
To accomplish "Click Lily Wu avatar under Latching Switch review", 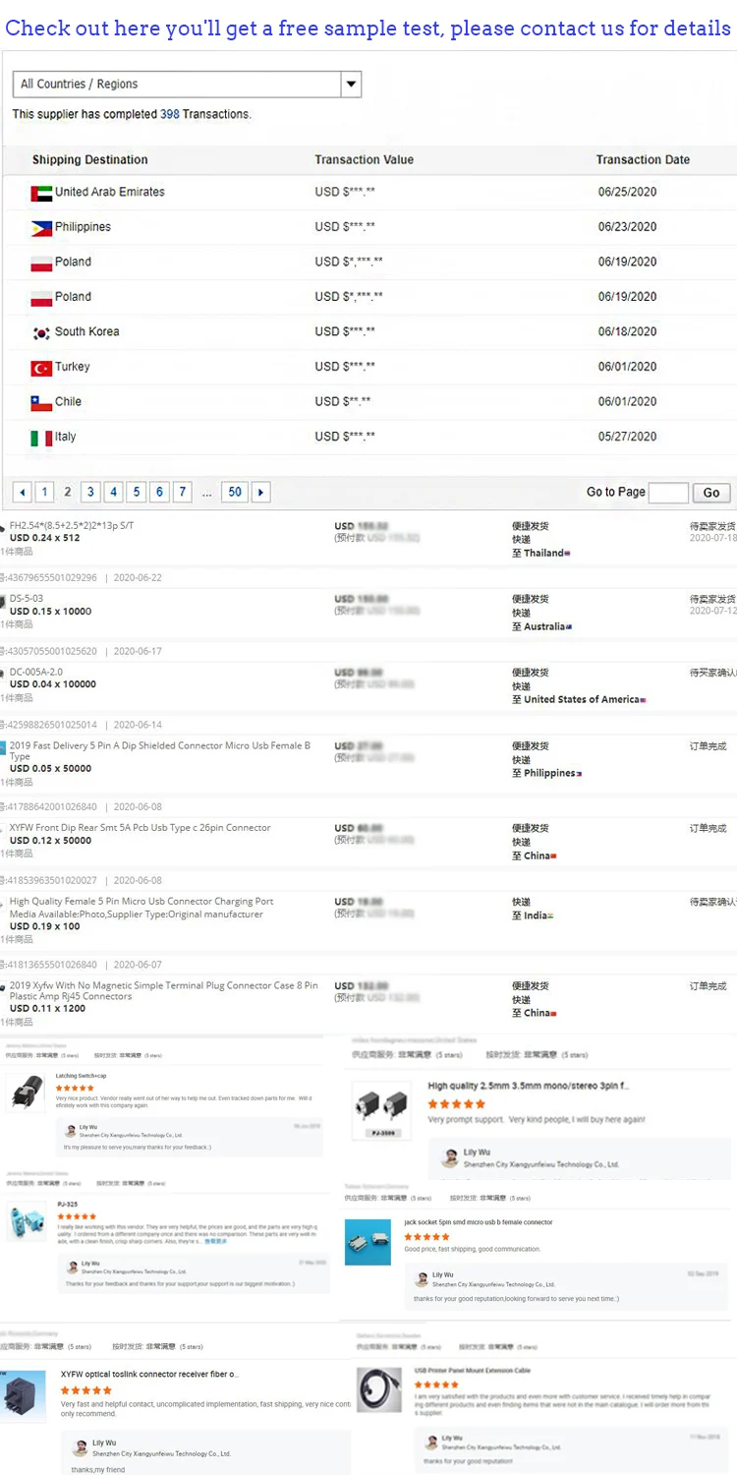I will pyautogui.click(x=70, y=1131).
